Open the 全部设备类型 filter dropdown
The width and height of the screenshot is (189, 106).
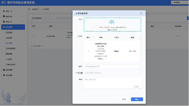(42, 18)
